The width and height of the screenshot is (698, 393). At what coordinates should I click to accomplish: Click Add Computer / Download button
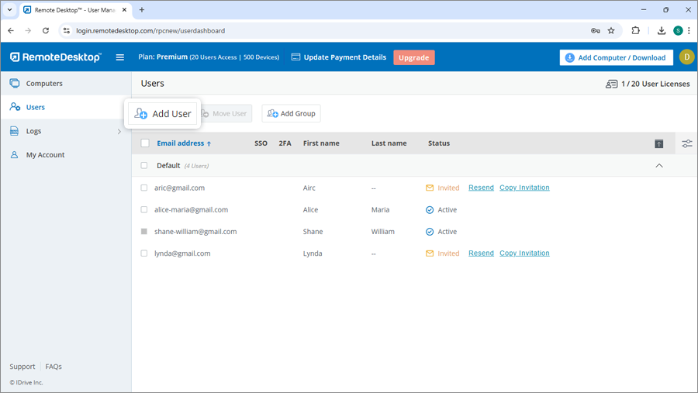point(616,57)
